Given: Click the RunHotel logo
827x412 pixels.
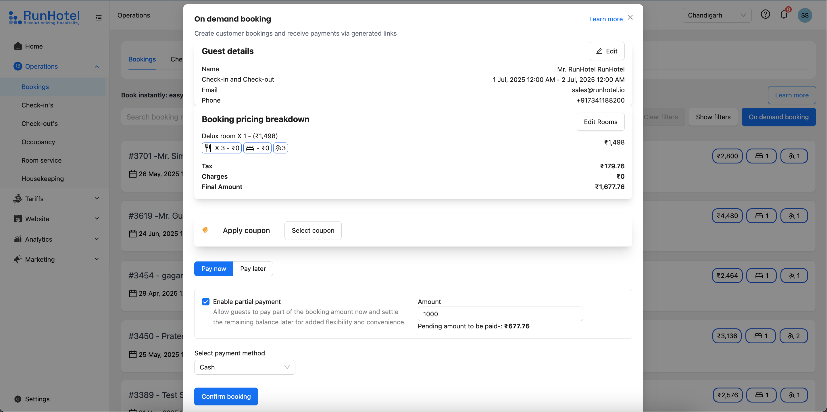Looking at the screenshot, I should click(44, 17).
